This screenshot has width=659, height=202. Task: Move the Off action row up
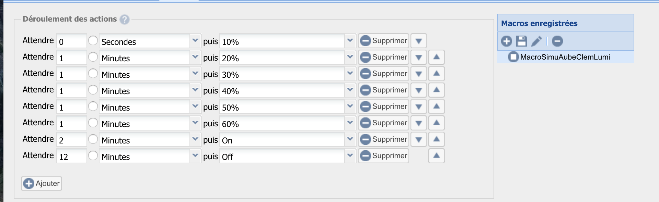pos(436,156)
